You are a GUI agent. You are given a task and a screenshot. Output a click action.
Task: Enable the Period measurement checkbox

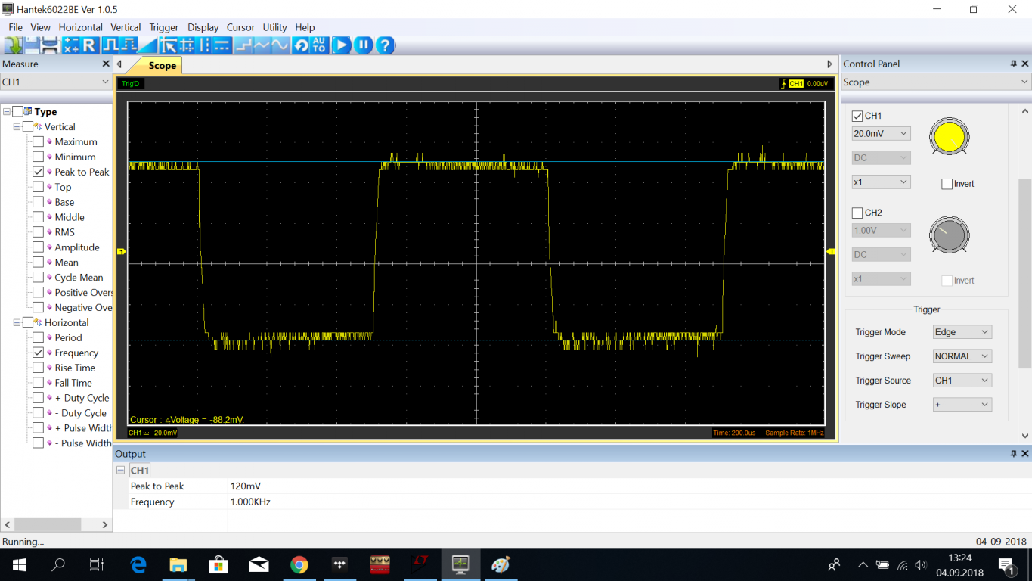coord(38,337)
